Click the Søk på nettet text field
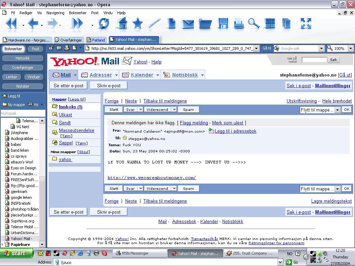Image resolution: width=355 pixels, height=266 pixels. (314, 60)
